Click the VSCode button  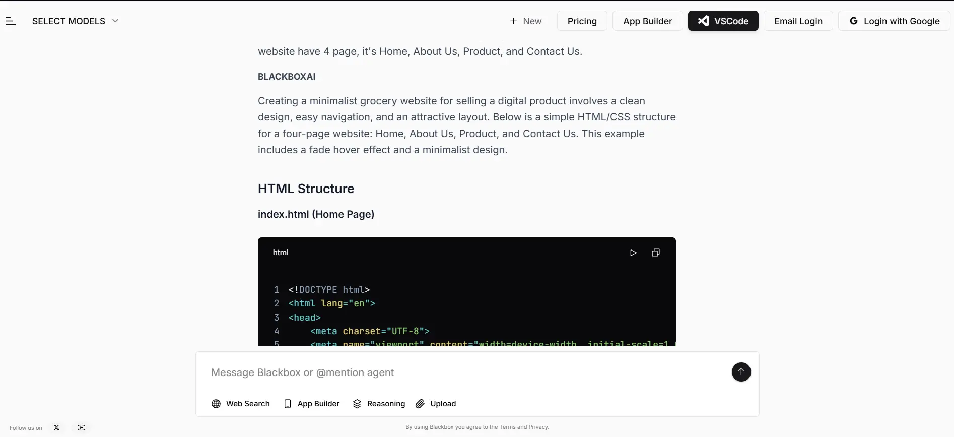[723, 21]
